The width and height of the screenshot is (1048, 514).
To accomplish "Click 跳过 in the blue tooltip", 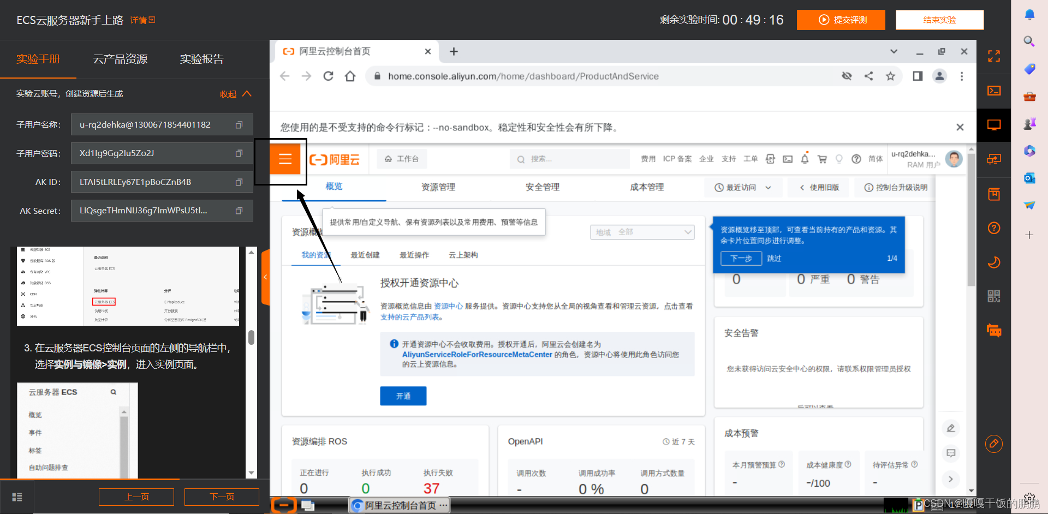I will 774,259.
